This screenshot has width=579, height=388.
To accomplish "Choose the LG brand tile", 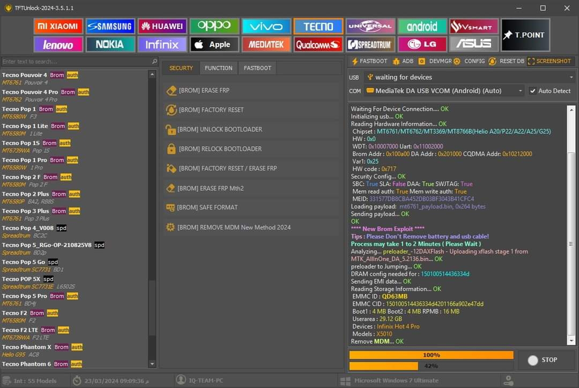I will (x=422, y=44).
